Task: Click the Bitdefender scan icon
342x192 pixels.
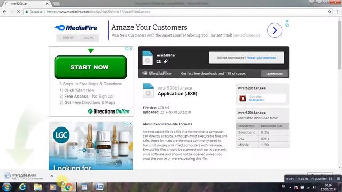Action: click(243, 98)
